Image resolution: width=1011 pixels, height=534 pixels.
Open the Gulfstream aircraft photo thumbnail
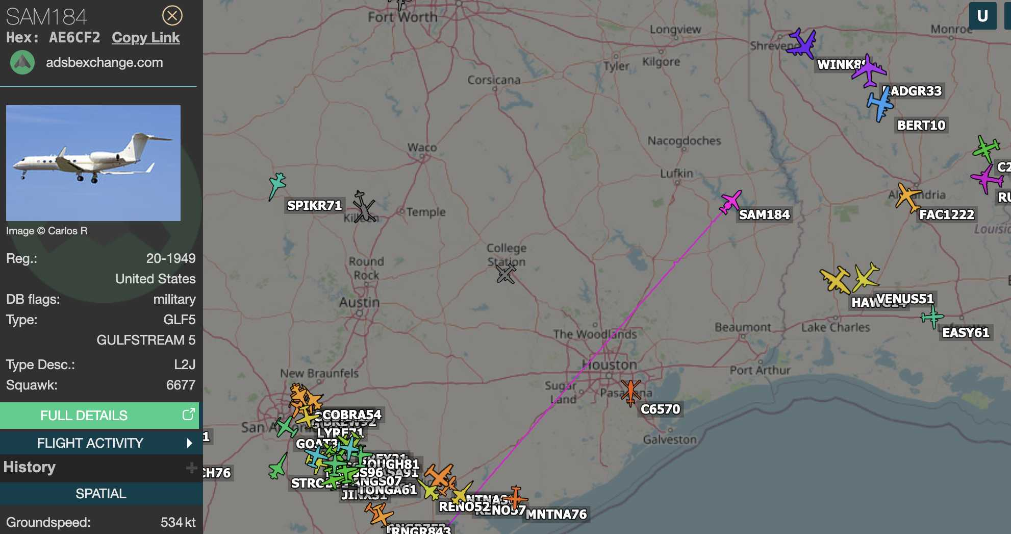click(x=93, y=163)
